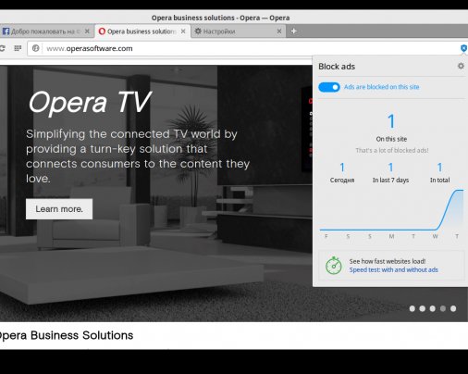Click the ad blocker shield icon
The width and height of the screenshot is (468, 374).
point(463,48)
